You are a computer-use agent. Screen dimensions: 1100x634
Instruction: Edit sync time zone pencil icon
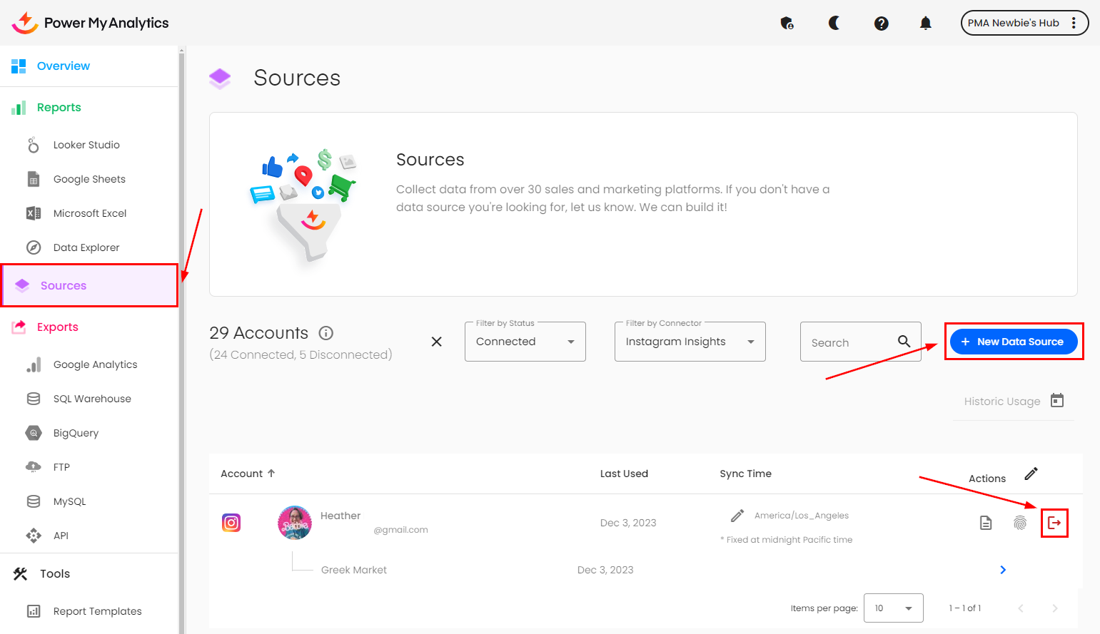(737, 516)
